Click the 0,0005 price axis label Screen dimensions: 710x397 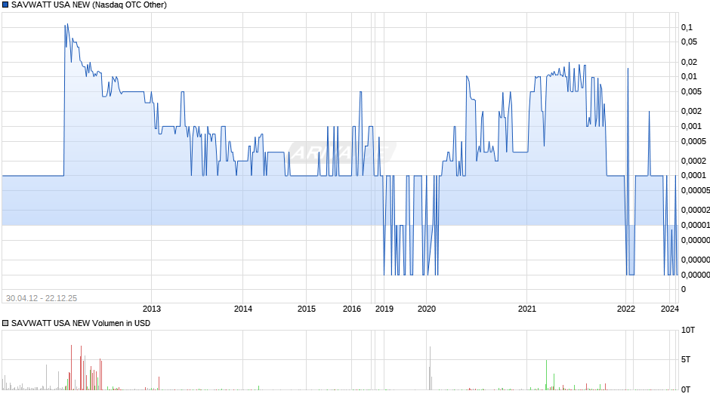tap(693, 142)
